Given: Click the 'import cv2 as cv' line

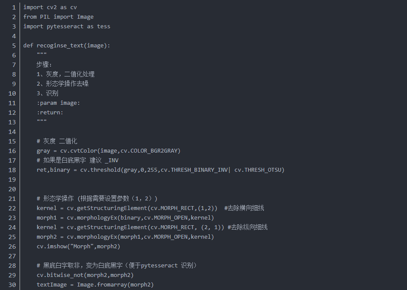Looking at the screenshot, I should (50, 7).
